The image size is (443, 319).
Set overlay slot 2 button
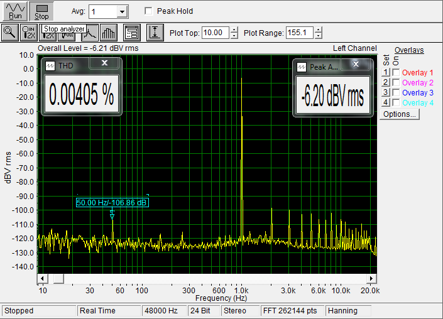pos(386,82)
